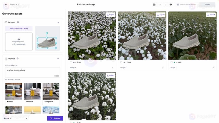
Task: Tick the checkbox for Image 4
Action: (71, 62)
